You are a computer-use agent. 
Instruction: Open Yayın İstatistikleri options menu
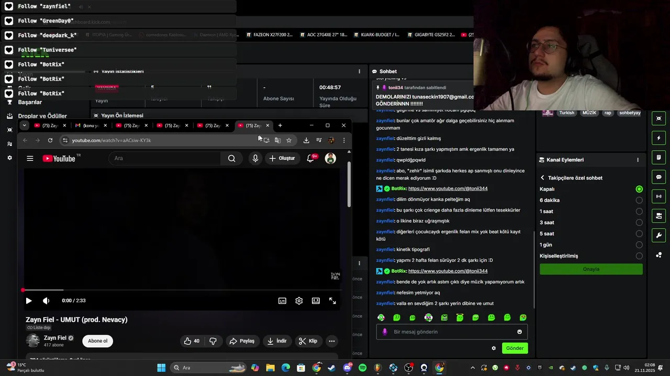pyautogui.click(x=359, y=72)
